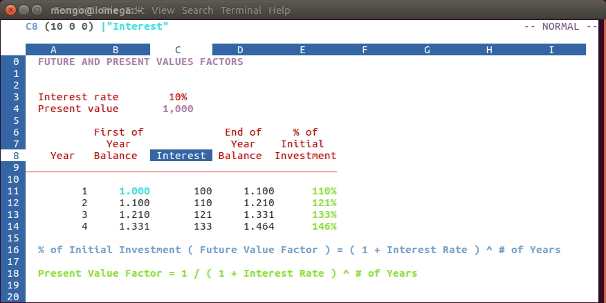
Task: Click the Future Value Factor formula text
Action: [299, 250]
